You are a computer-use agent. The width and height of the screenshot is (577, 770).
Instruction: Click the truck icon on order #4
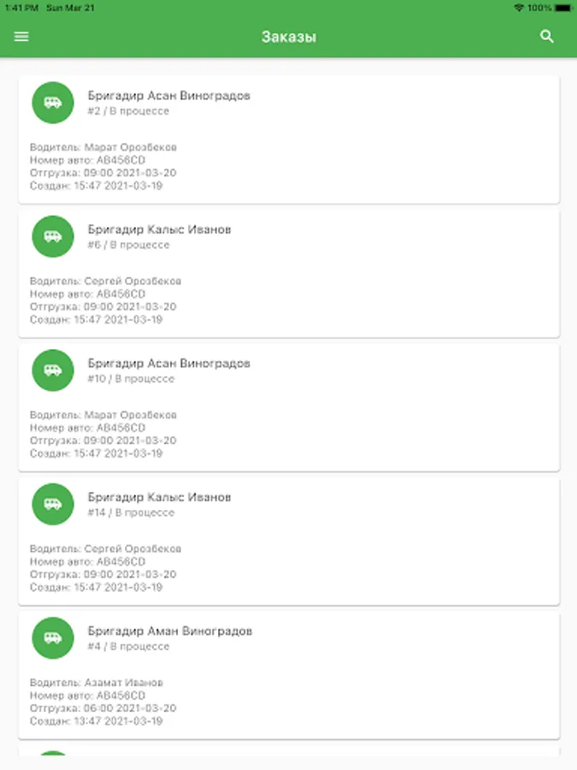(53, 638)
